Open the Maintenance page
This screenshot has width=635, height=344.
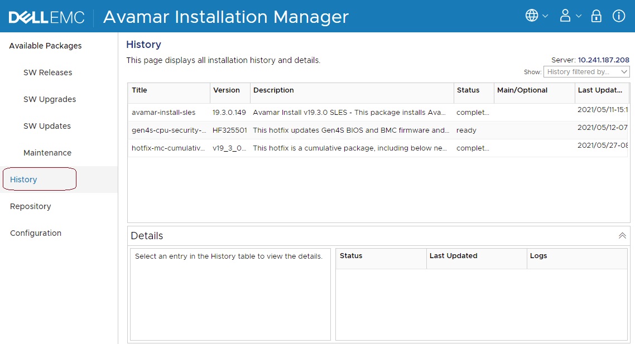point(47,153)
